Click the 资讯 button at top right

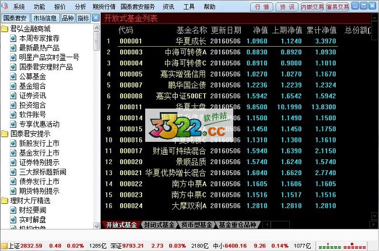287,7
